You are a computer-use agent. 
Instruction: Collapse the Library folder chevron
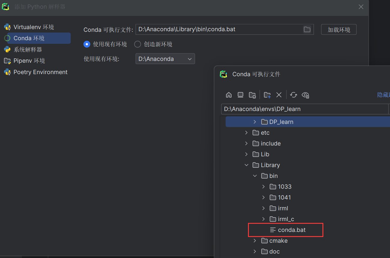coord(246,165)
